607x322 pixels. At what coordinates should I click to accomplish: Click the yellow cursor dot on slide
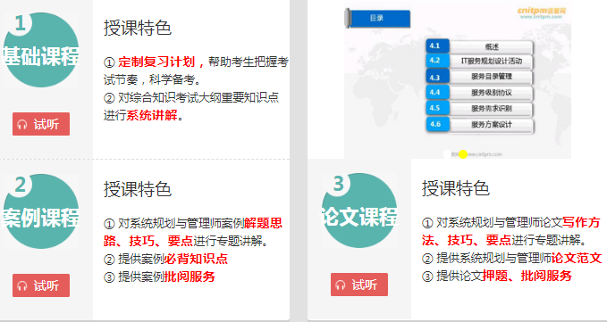click(x=463, y=154)
